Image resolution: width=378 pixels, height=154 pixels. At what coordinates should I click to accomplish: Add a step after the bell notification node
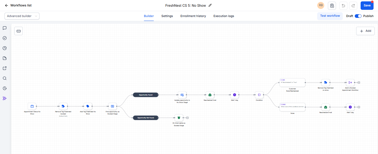188,118
